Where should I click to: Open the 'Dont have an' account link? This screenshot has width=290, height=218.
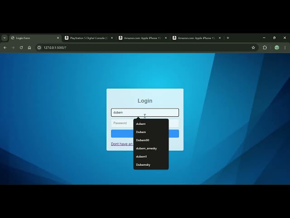122,144
